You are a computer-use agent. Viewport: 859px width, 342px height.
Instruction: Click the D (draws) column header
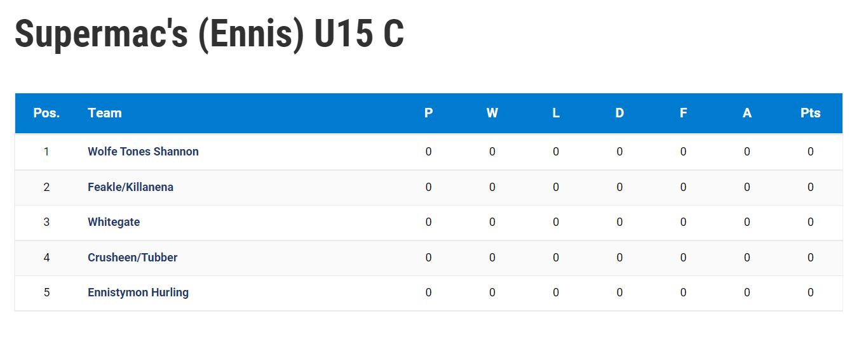(x=619, y=113)
